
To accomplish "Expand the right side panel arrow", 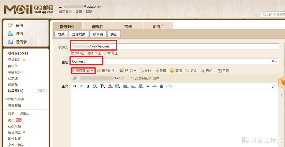I will (282, 95).
